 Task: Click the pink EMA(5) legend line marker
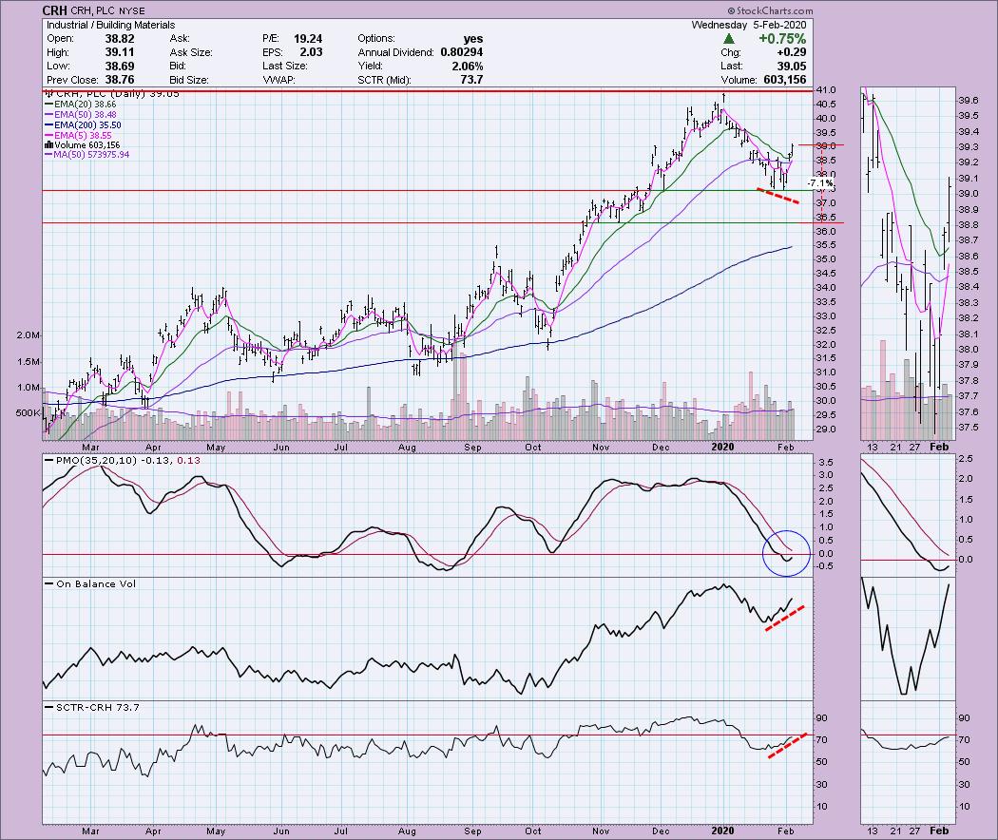tap(49, 136)
